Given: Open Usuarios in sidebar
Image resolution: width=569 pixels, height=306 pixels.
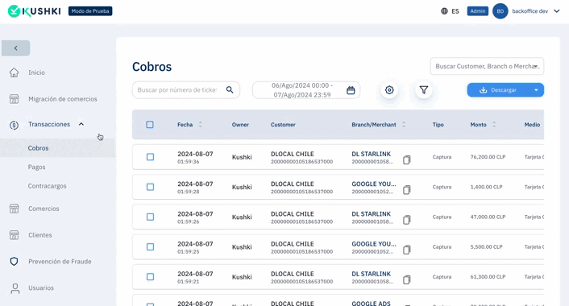Looking at the screenshot, I should [41, 287].
